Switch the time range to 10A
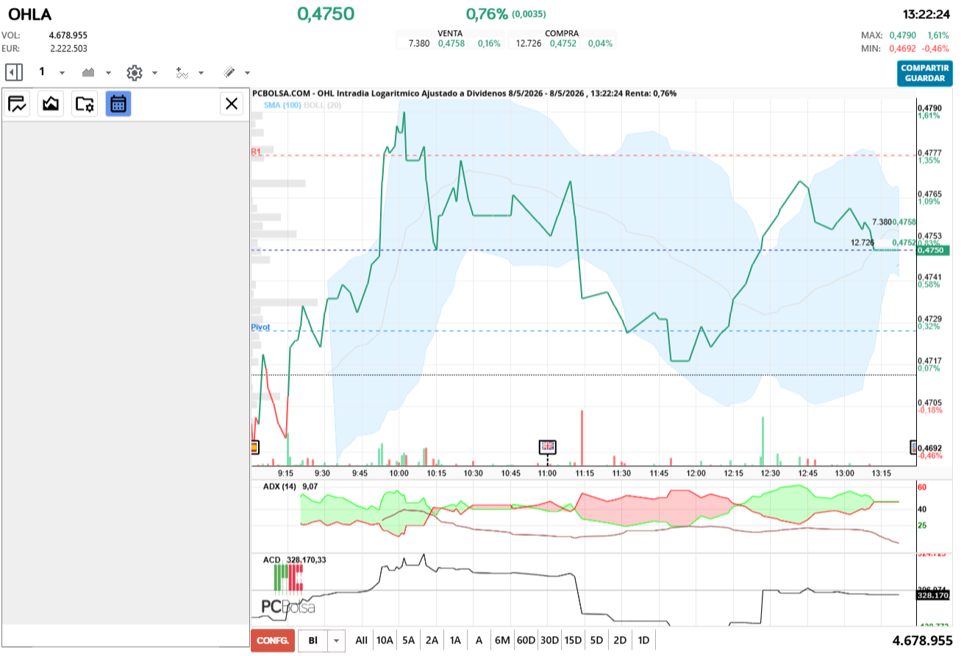This screenshot has height=656, width=964. [385, 641]
